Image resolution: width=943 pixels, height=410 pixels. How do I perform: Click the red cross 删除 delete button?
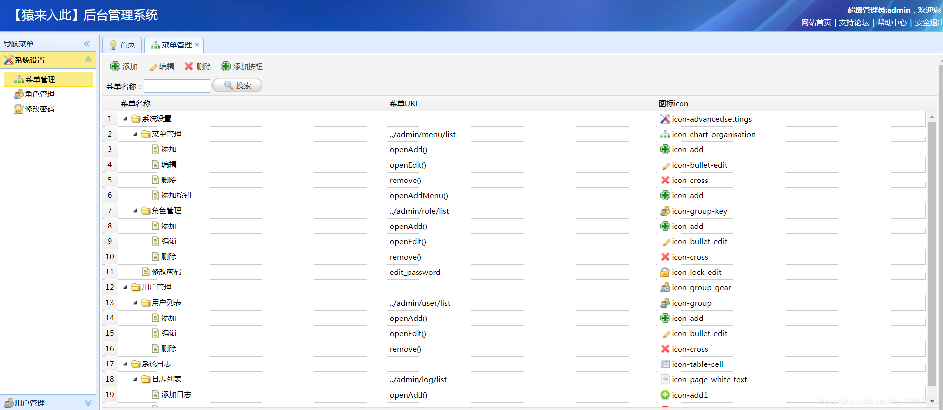(198, 66)
